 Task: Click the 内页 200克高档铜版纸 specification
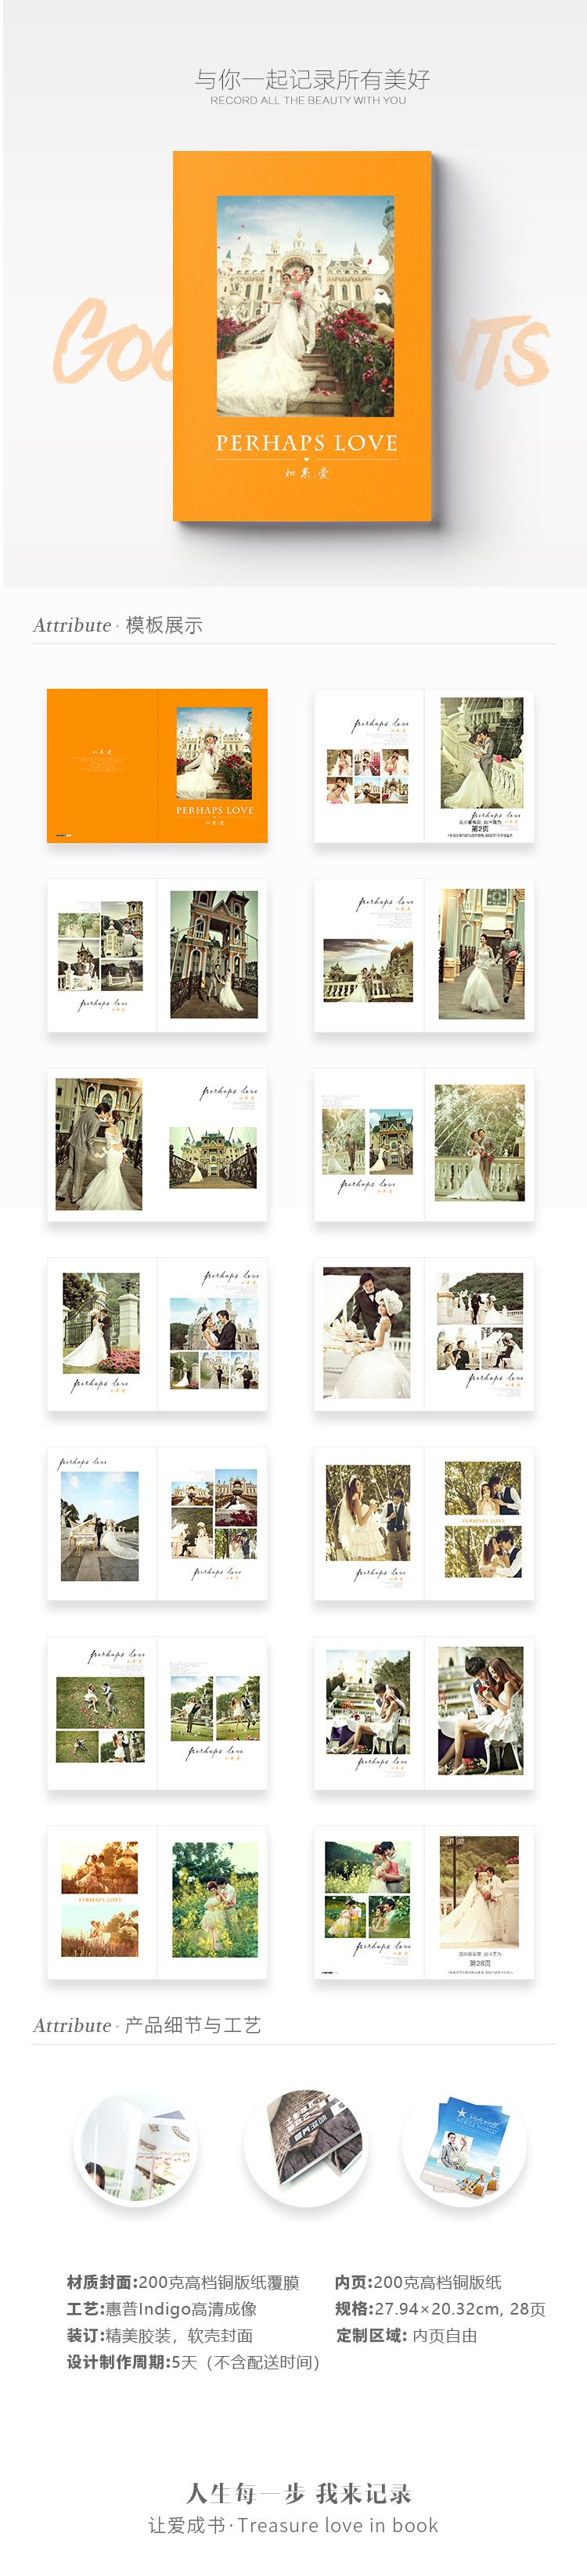(x=418, y=2282)
